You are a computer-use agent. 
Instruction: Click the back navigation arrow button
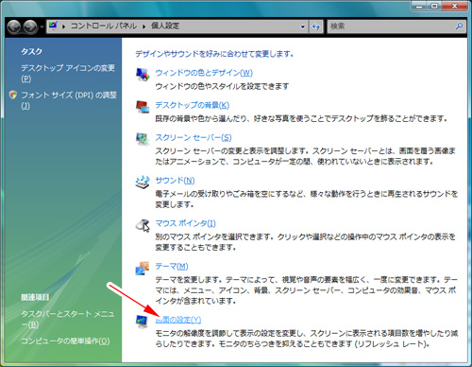pyautogui.click(x=14, y=26)
